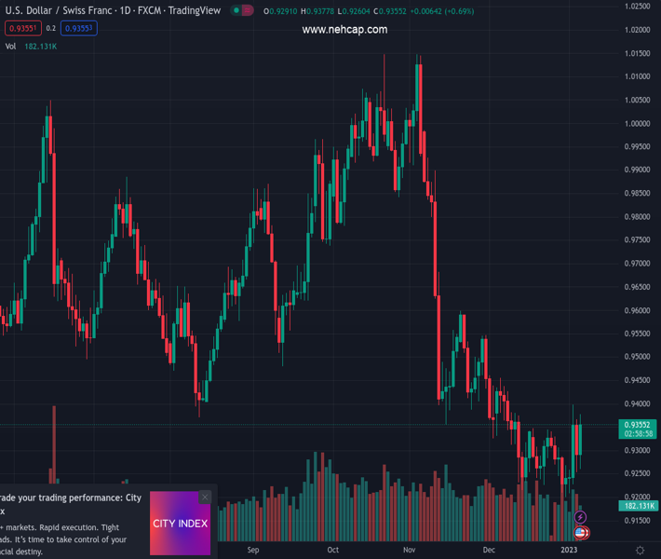
Task: Open the City Index ad banner image
Action: tap(180, 524)
